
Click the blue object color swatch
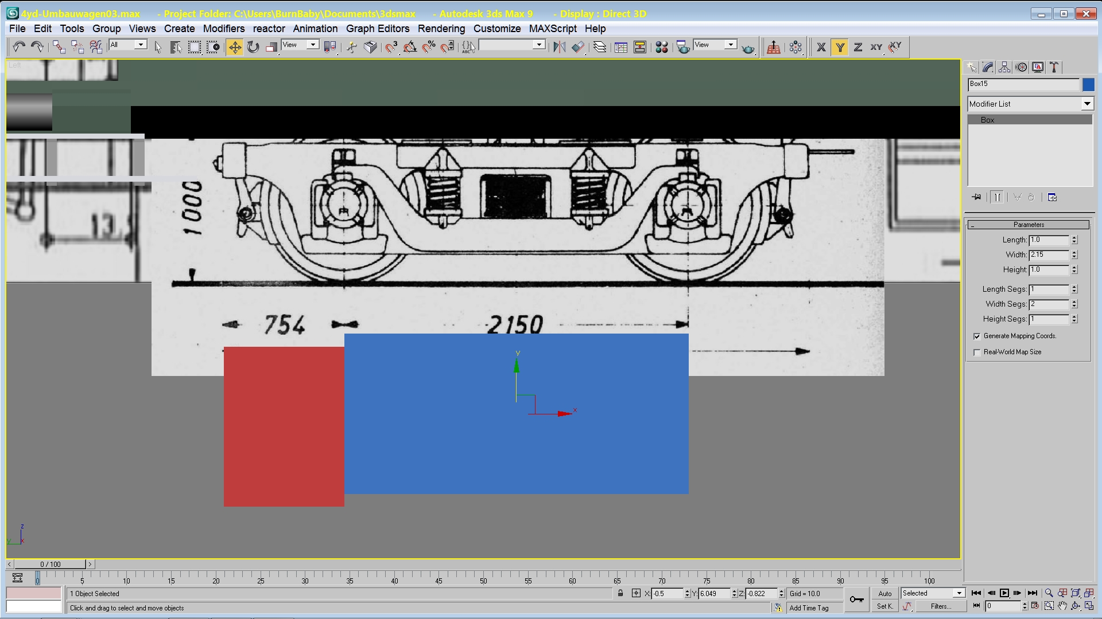pos(1088,85)
